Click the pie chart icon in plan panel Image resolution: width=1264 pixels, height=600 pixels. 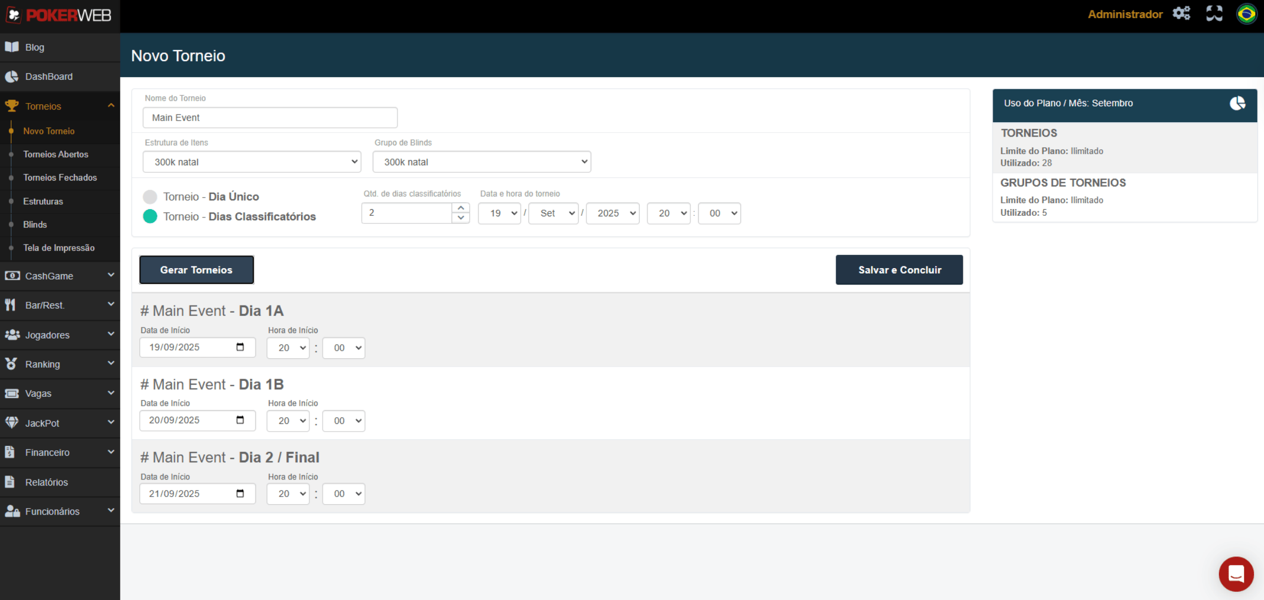point(1237,103)
